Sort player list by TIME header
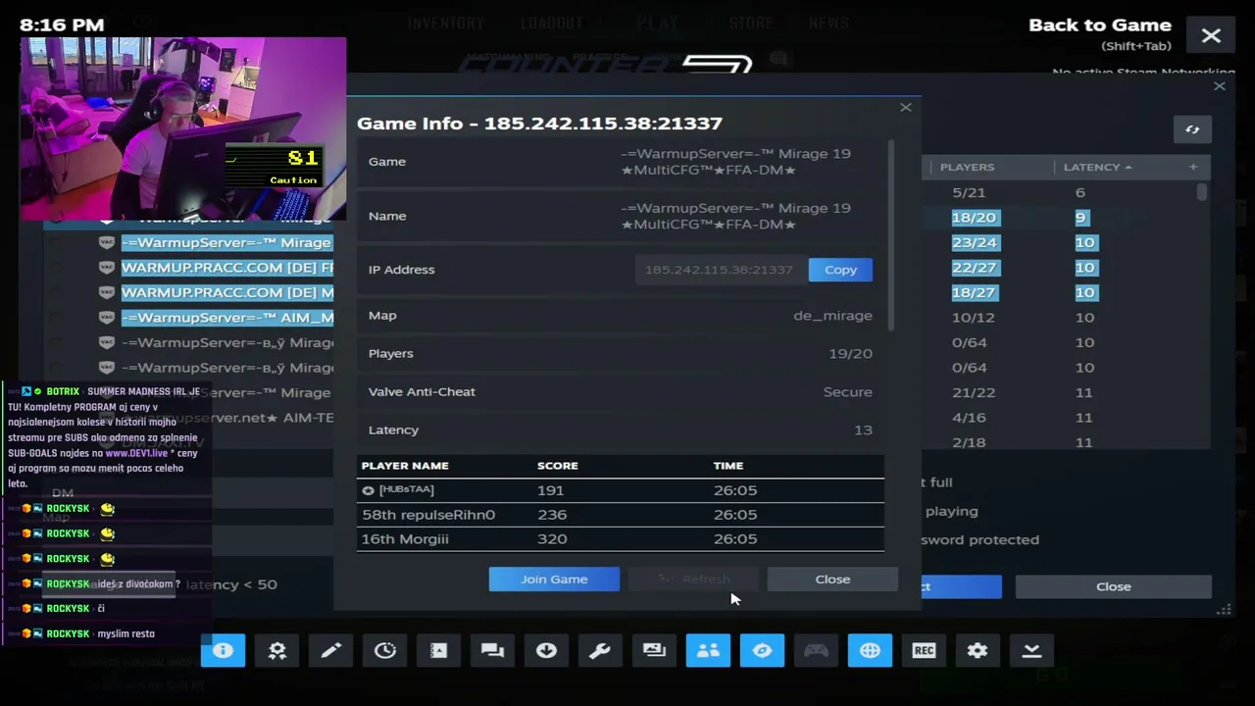This screenshot has height=706, width=1255. 728,466
